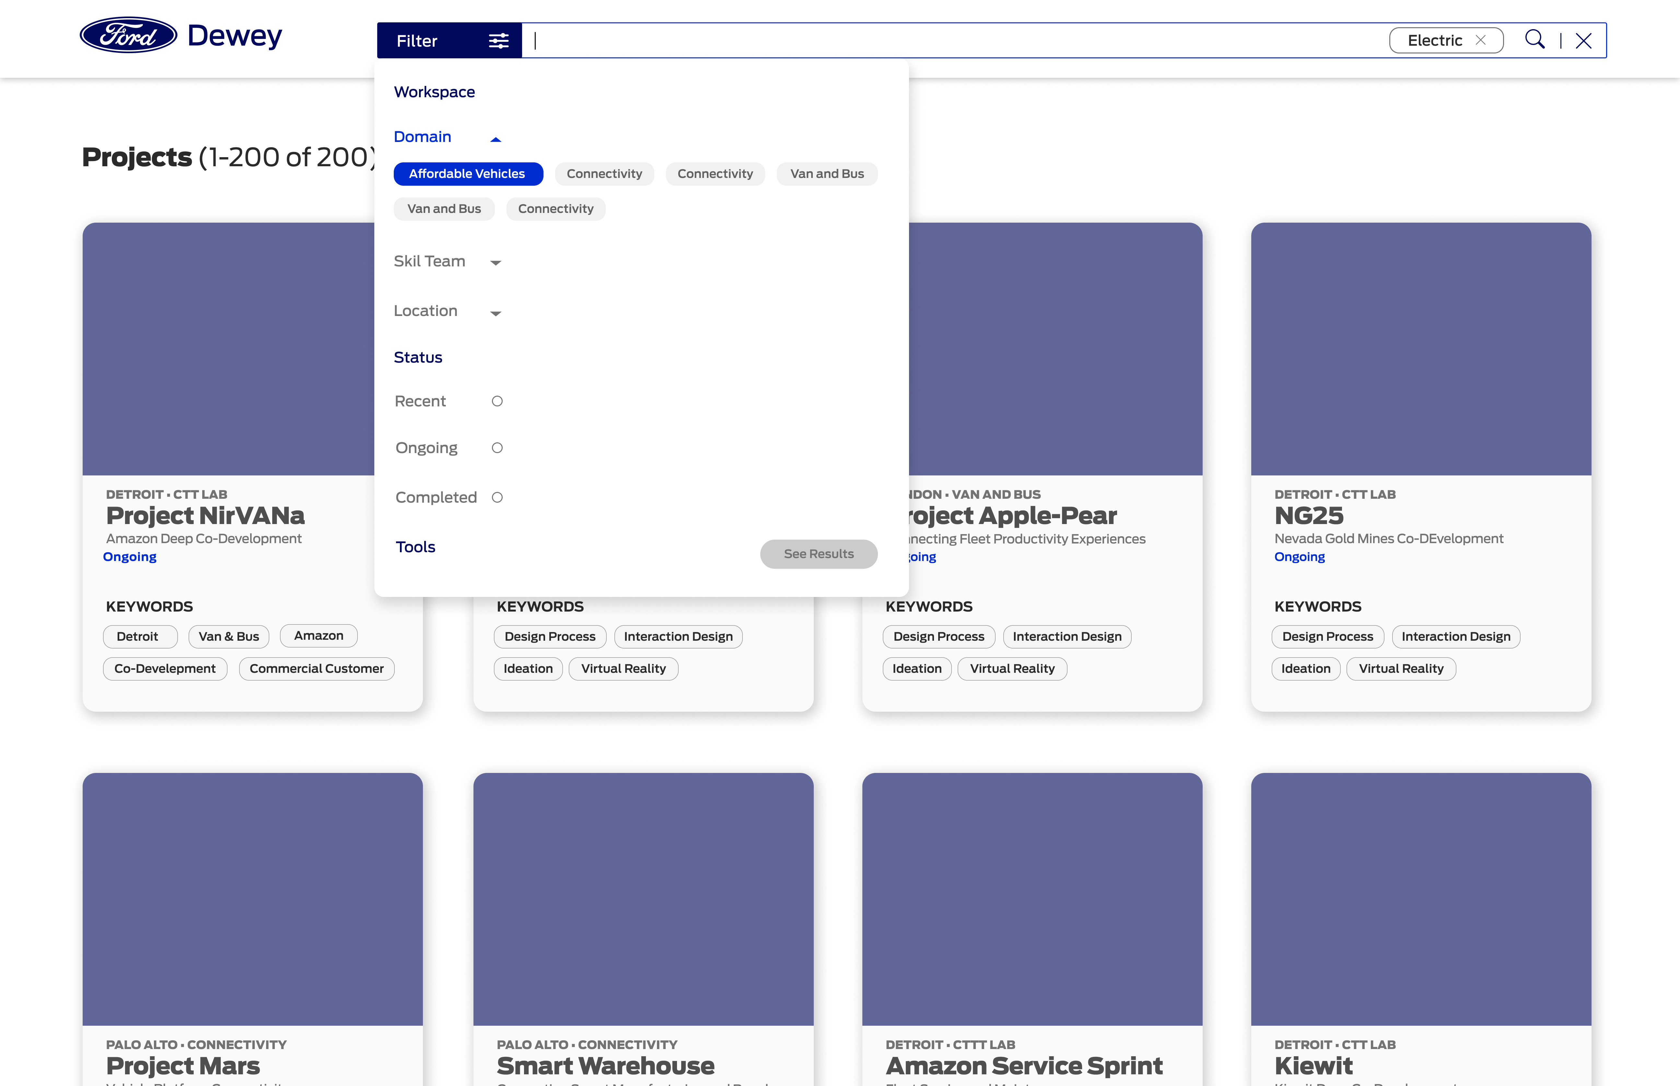Click the Status heading
1680x1086 pixels.
coord(418,357)
